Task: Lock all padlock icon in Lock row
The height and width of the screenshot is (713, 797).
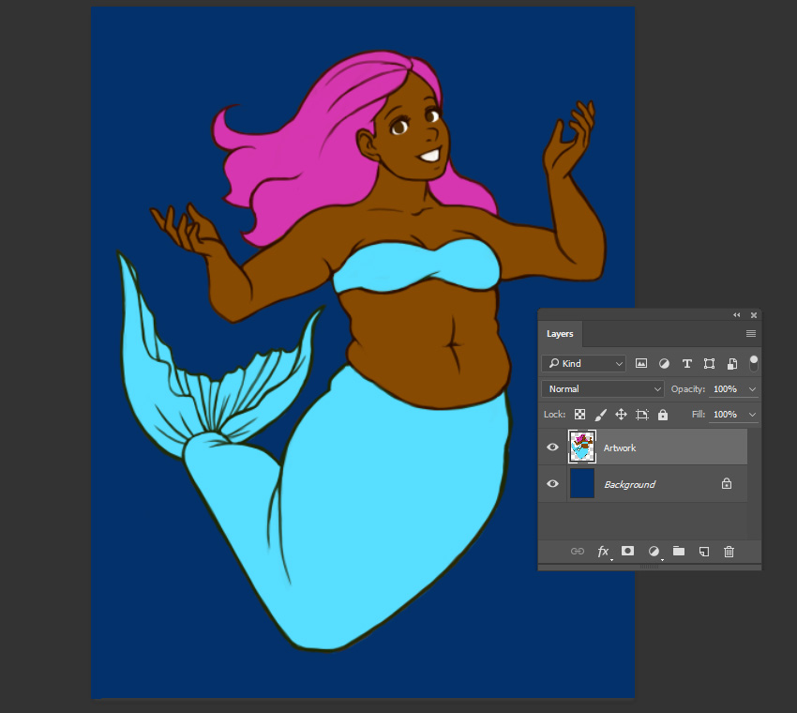Action: tap(662, 415)
